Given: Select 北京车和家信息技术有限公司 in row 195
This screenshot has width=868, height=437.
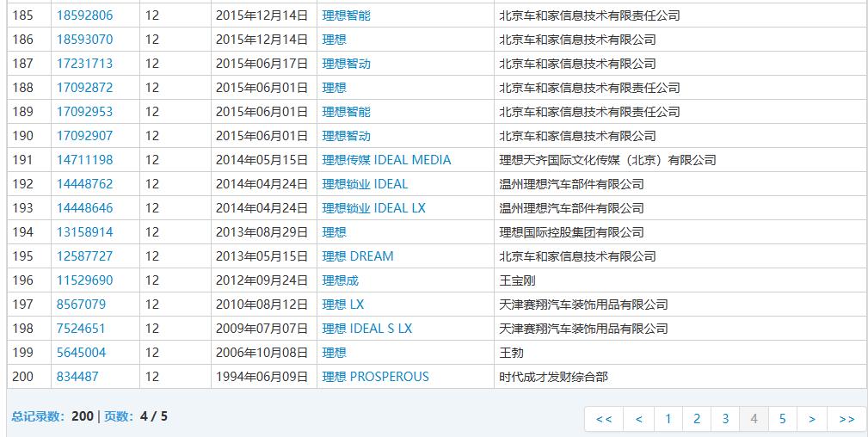Looking at the screenshot, I should [577, 256].
